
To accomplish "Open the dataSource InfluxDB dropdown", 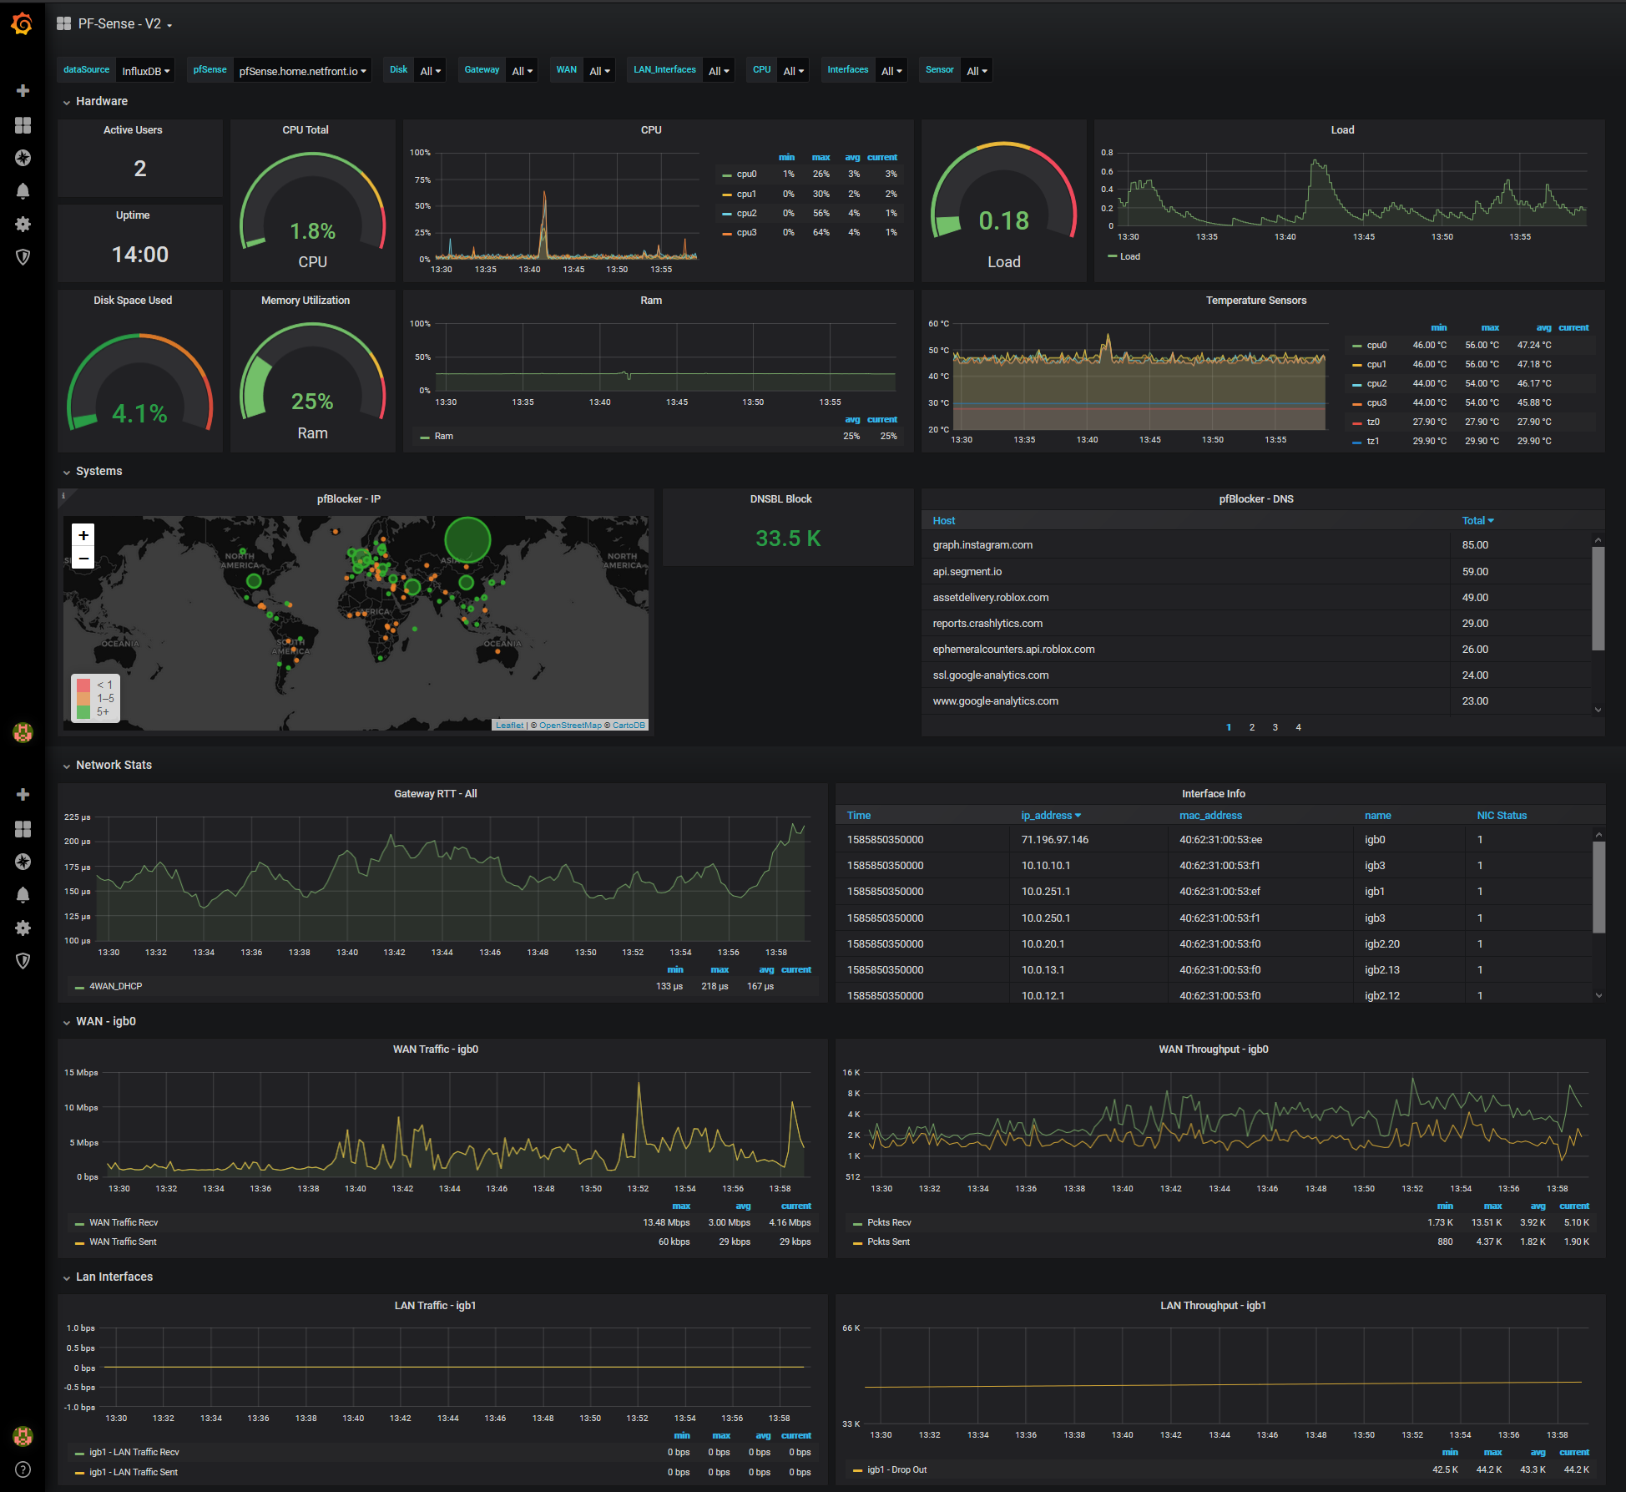I will 145,71.
